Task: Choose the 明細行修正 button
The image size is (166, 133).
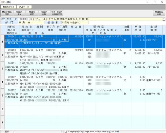Action: coord(32,13)
